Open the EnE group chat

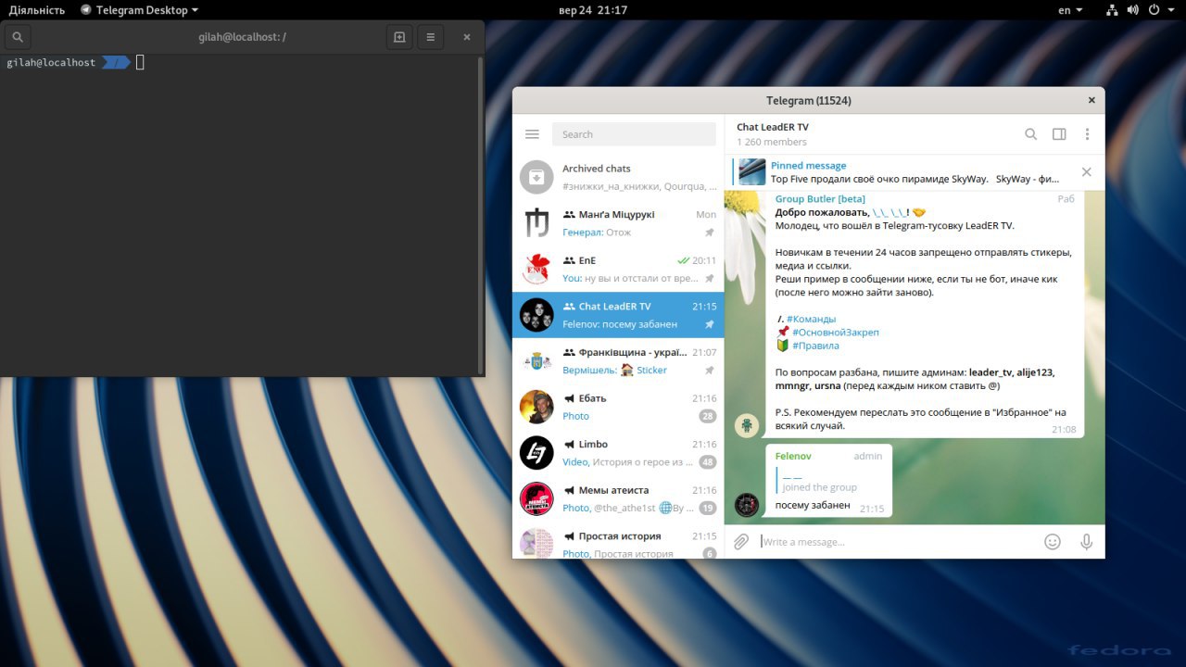click(618, 270)
